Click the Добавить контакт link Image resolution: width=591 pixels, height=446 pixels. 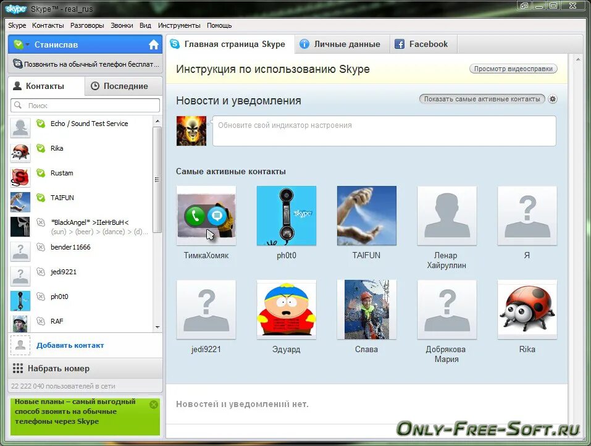(x=70, y=345)
